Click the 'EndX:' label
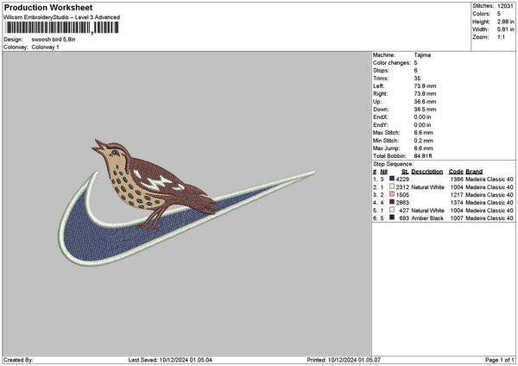 pos(381,117)
